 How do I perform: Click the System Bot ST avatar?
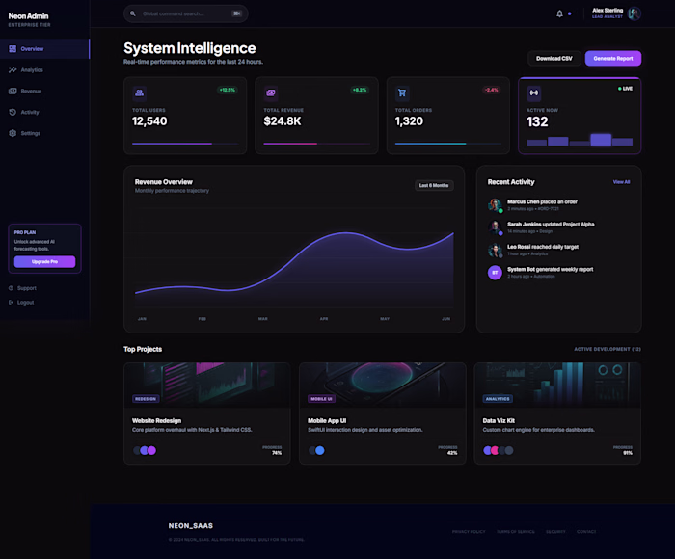tap(495, 273)
